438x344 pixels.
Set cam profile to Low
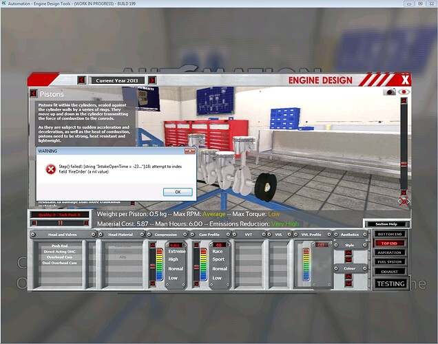coord(217,278)
